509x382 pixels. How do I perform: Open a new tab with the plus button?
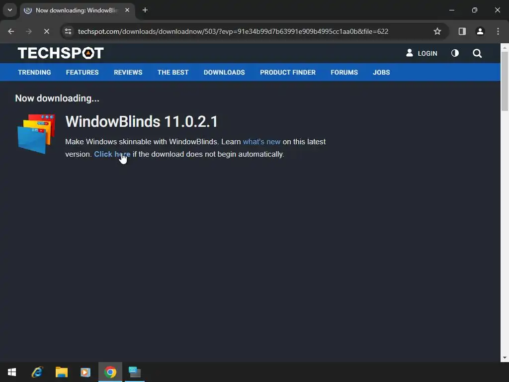(x=145, y=10)
